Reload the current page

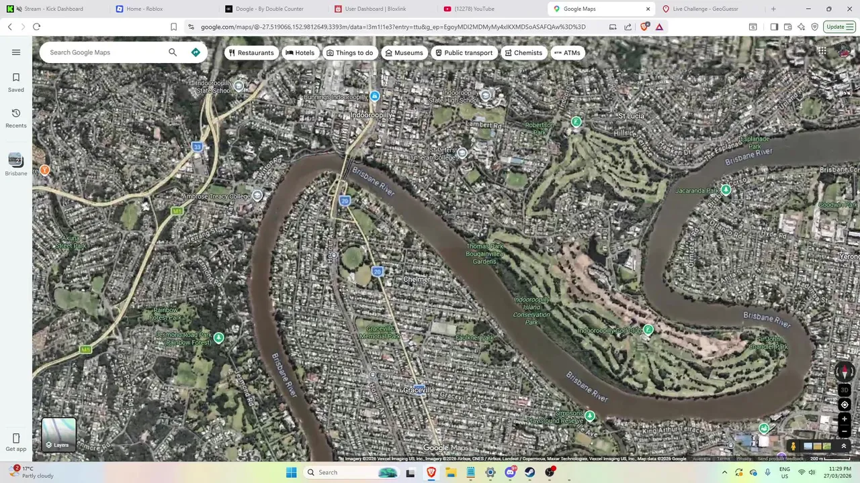coord(36,27)
